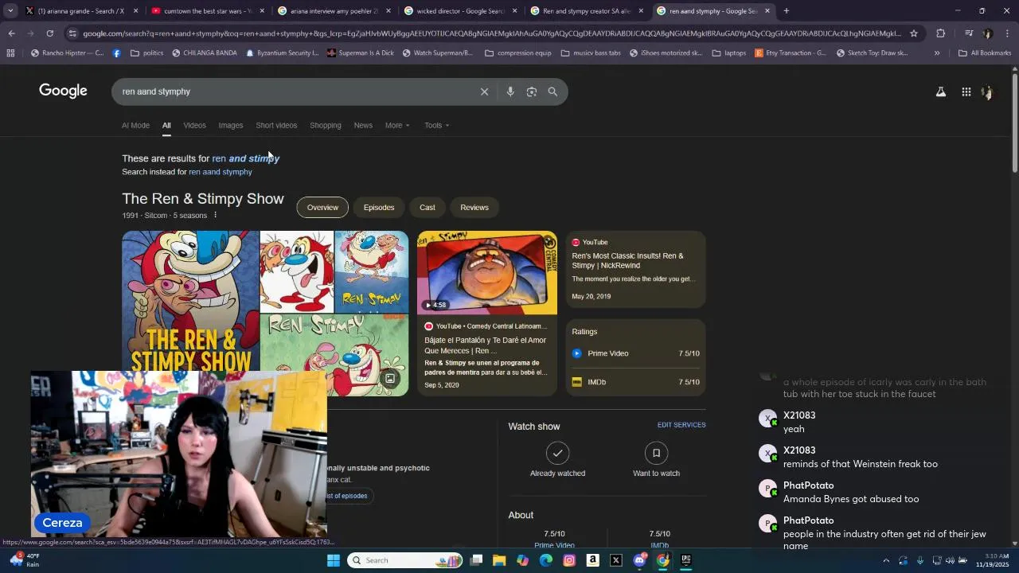1019x573 pixels.
Task: Open the Google apps grid
Action: 966,92
